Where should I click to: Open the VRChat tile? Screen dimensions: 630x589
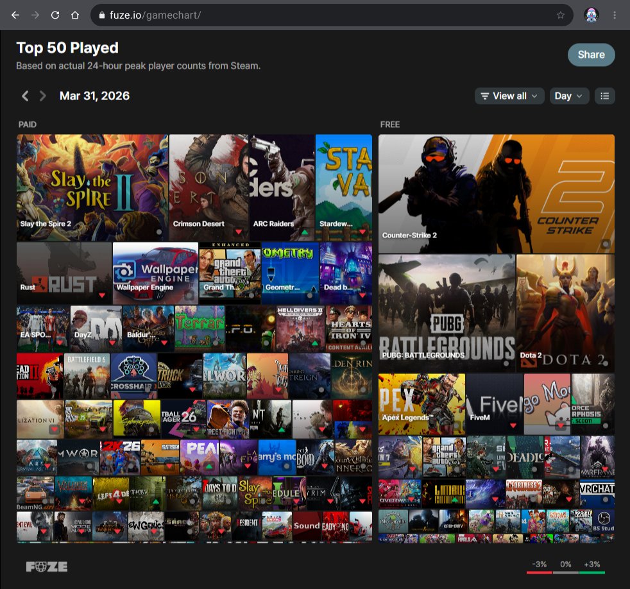click(597, 494)
